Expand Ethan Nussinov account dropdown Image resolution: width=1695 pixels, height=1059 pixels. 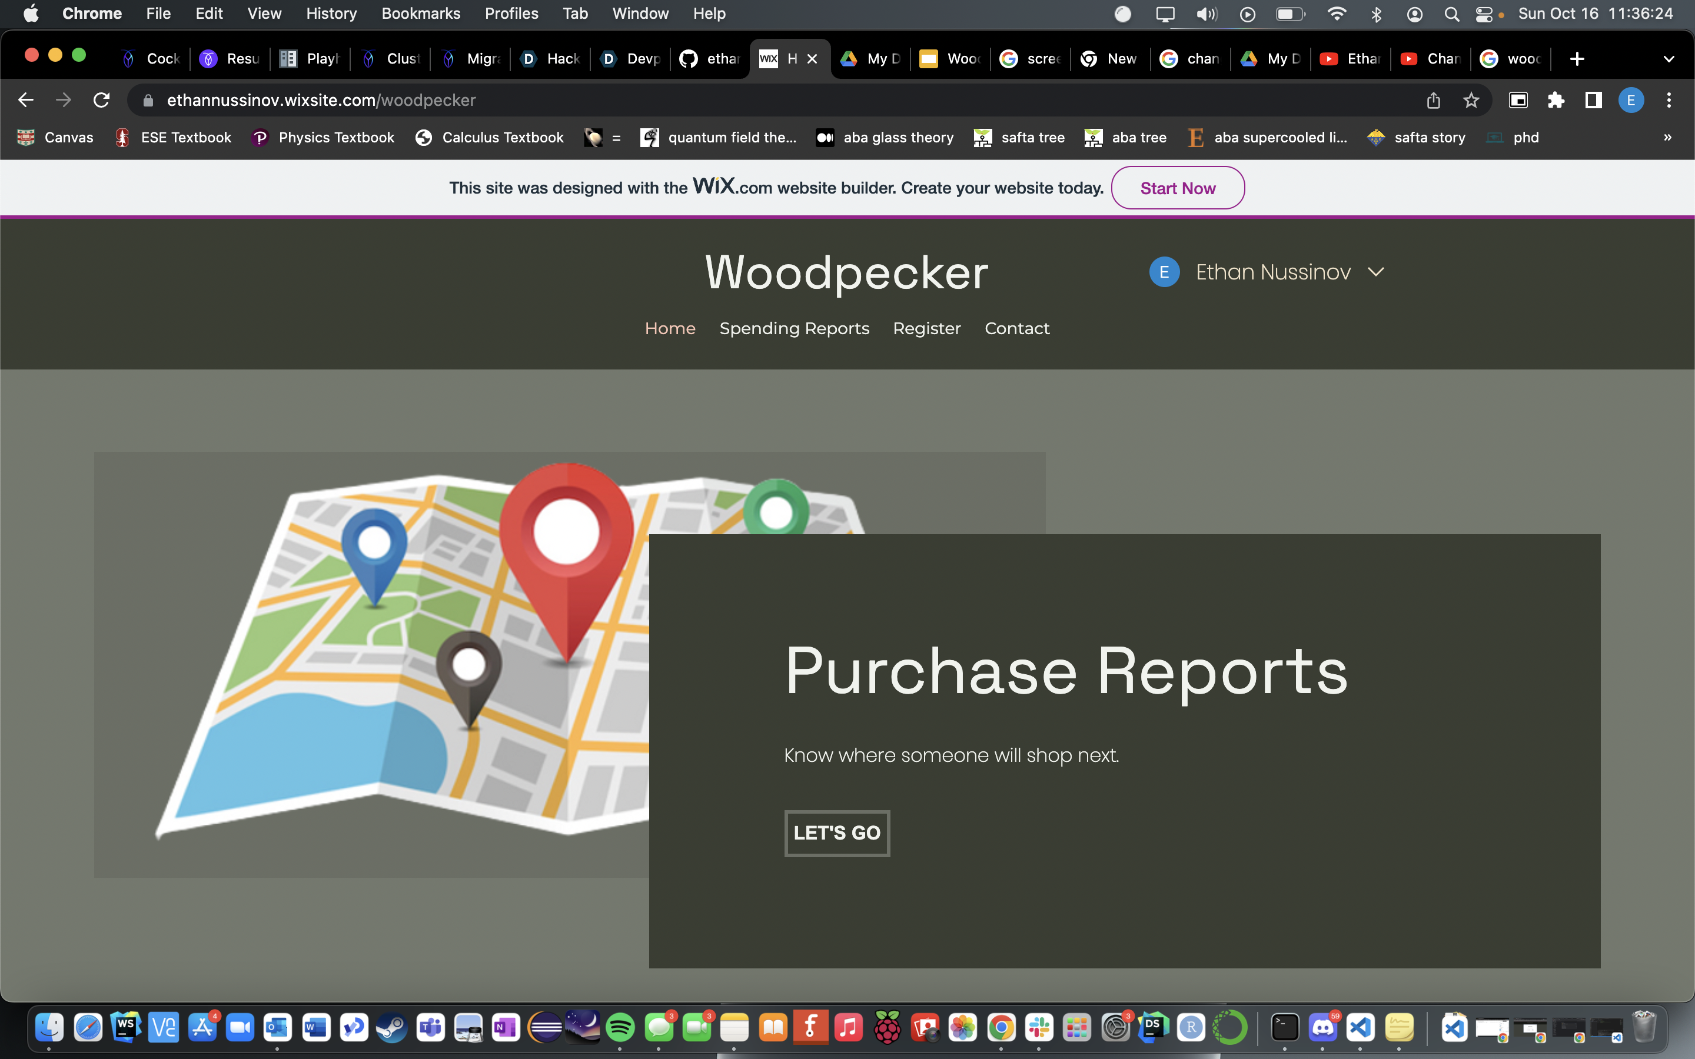coord(1375,272)
